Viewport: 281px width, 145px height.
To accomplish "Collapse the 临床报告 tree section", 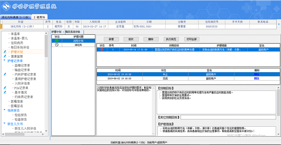I will point(4,110).
